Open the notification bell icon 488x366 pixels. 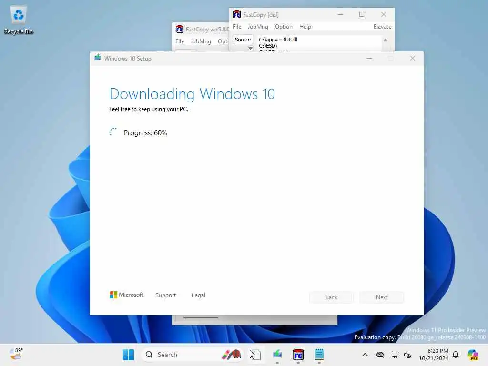tap(456, 355)
